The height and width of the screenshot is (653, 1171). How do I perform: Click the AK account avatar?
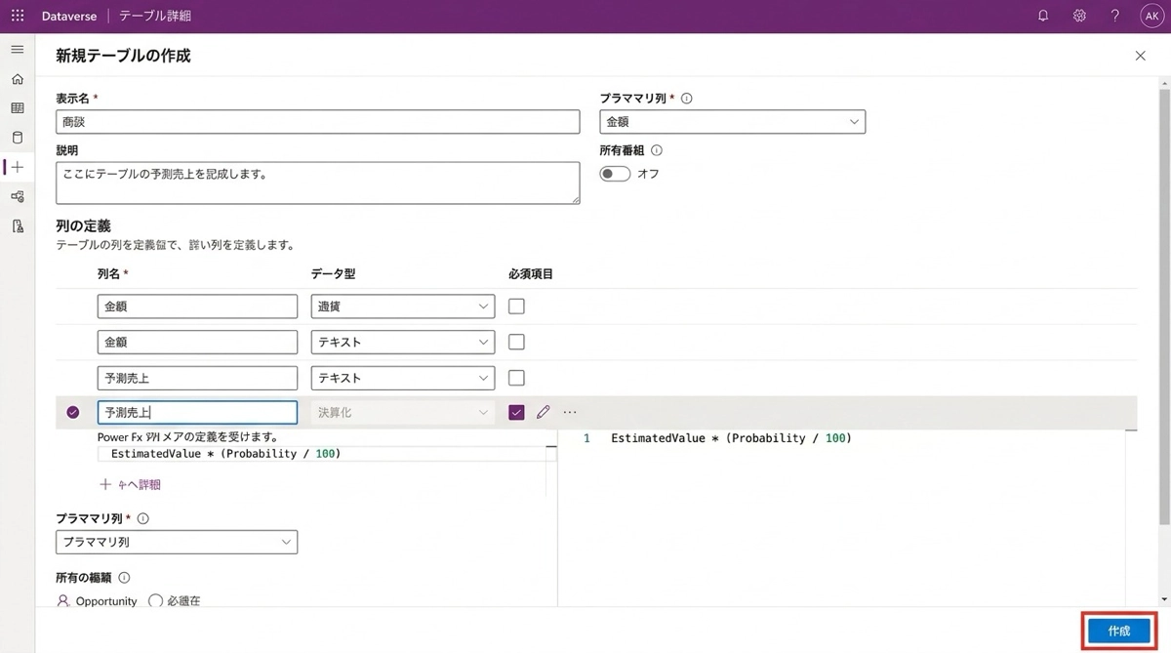(x=1151, y=17)
